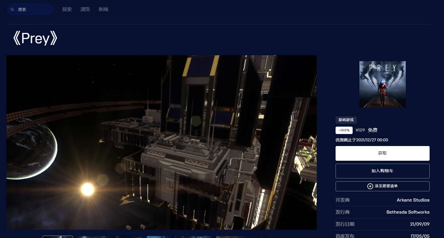Open the 新闻 navigation tab
The image size is (444, 238).
click(103, 9)
